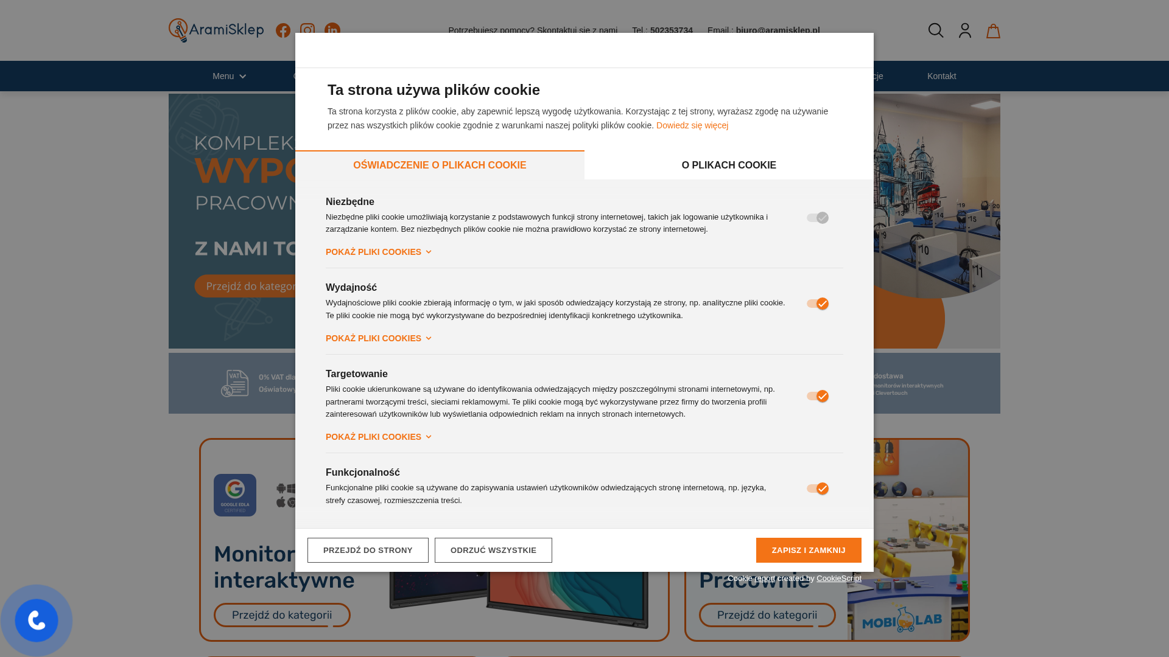Open the search magnifier icon
The width and height of the screenshot is (1169, 657).
(936, 30)
